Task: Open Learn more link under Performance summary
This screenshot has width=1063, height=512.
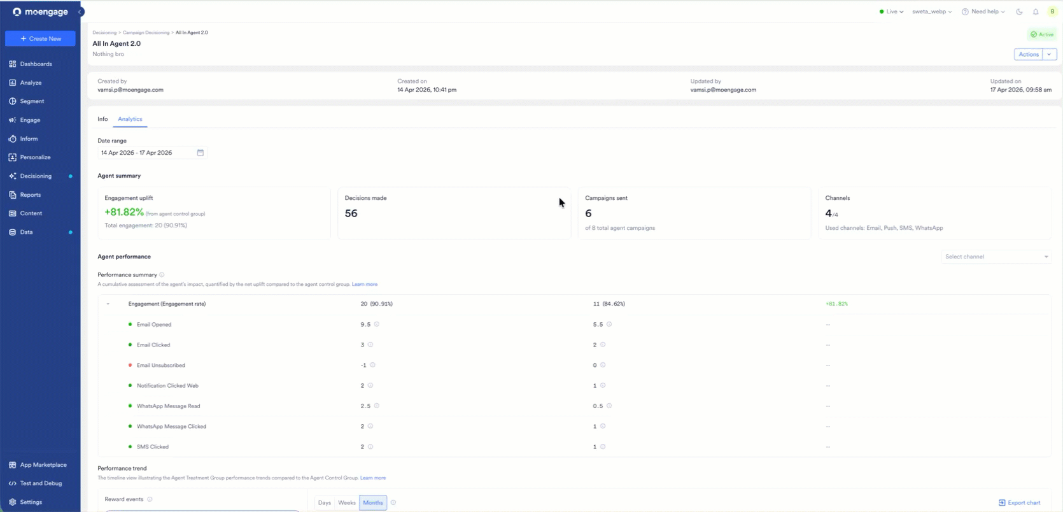Action: pos(365,284)
